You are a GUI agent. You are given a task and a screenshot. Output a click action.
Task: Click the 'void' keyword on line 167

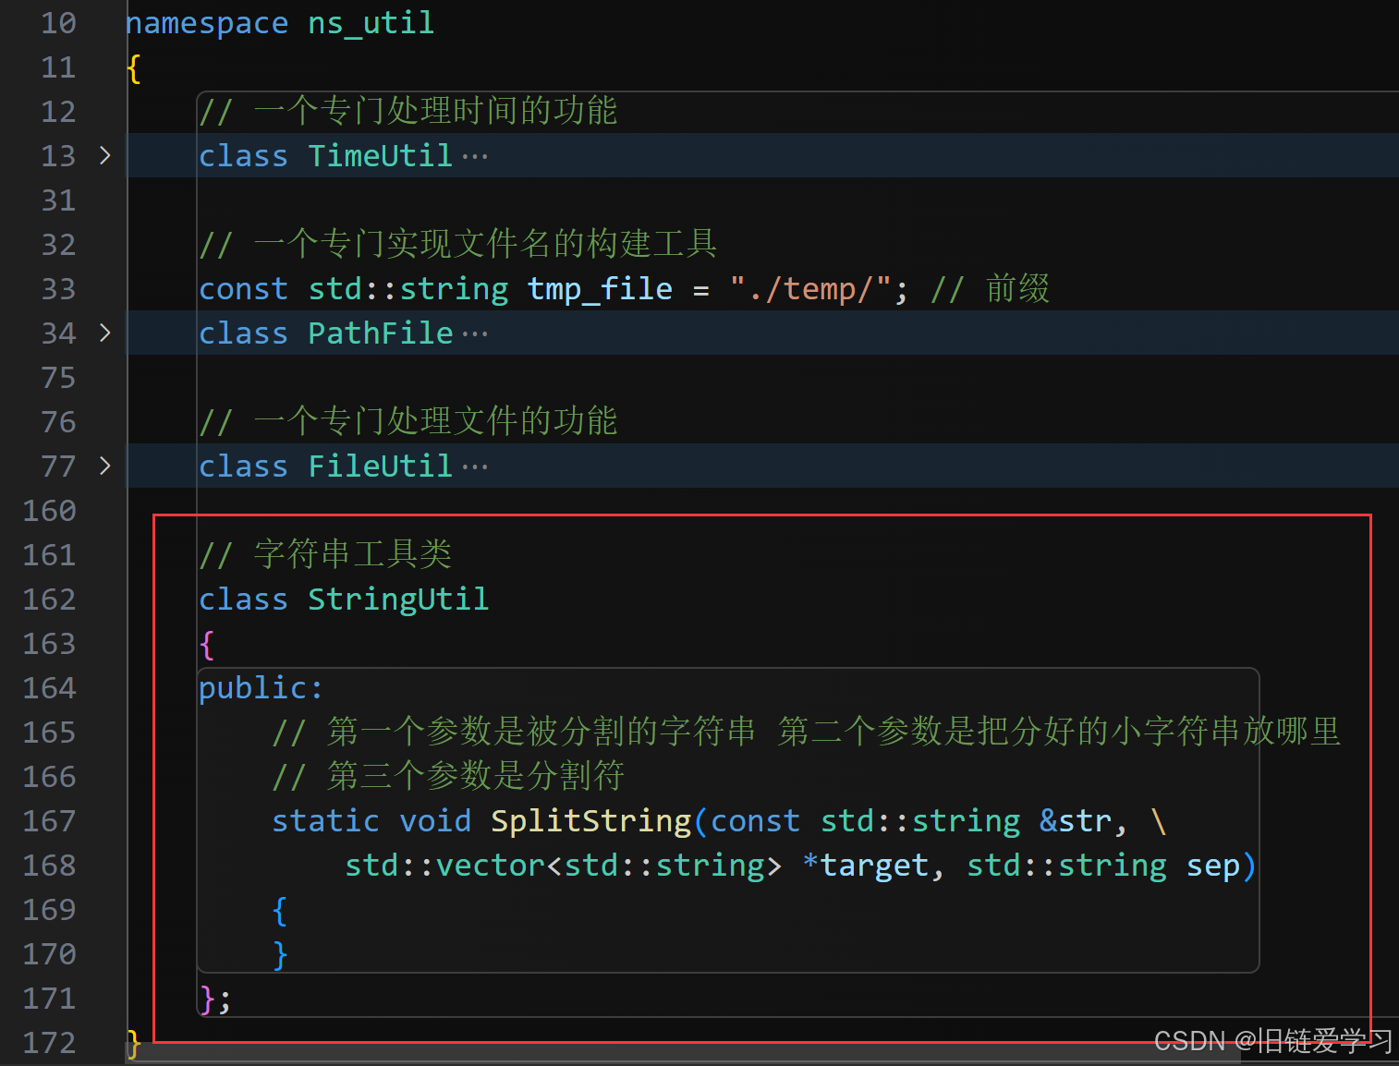(434, 820)
